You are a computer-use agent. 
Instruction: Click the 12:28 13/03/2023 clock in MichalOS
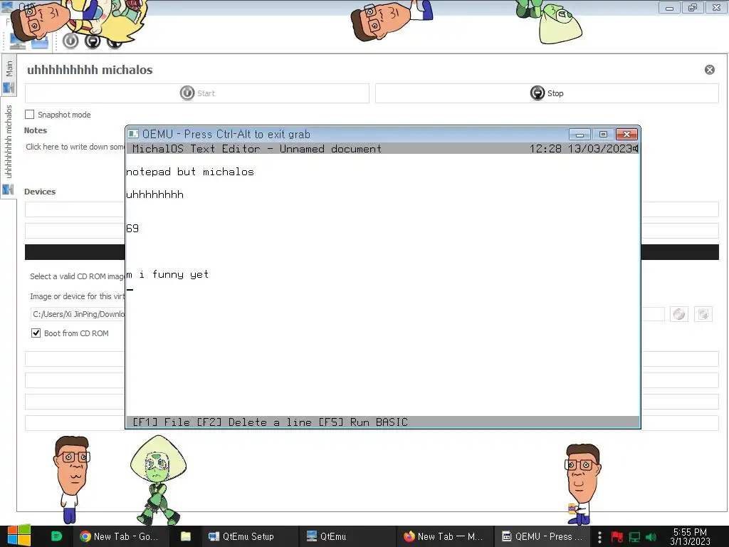click(580, 149)
